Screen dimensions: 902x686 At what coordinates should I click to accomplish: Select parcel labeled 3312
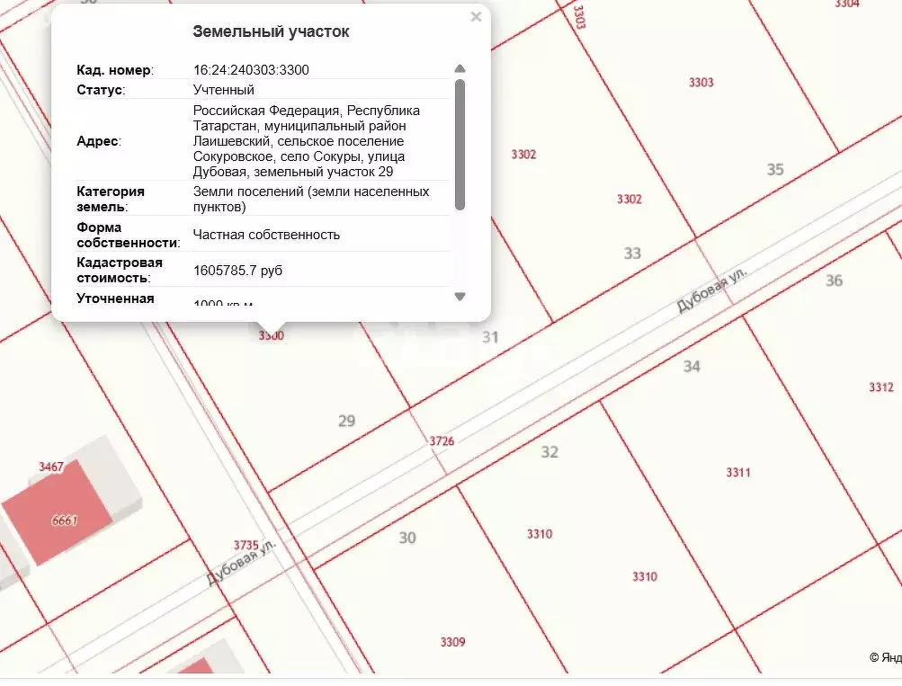pos(880,388)
